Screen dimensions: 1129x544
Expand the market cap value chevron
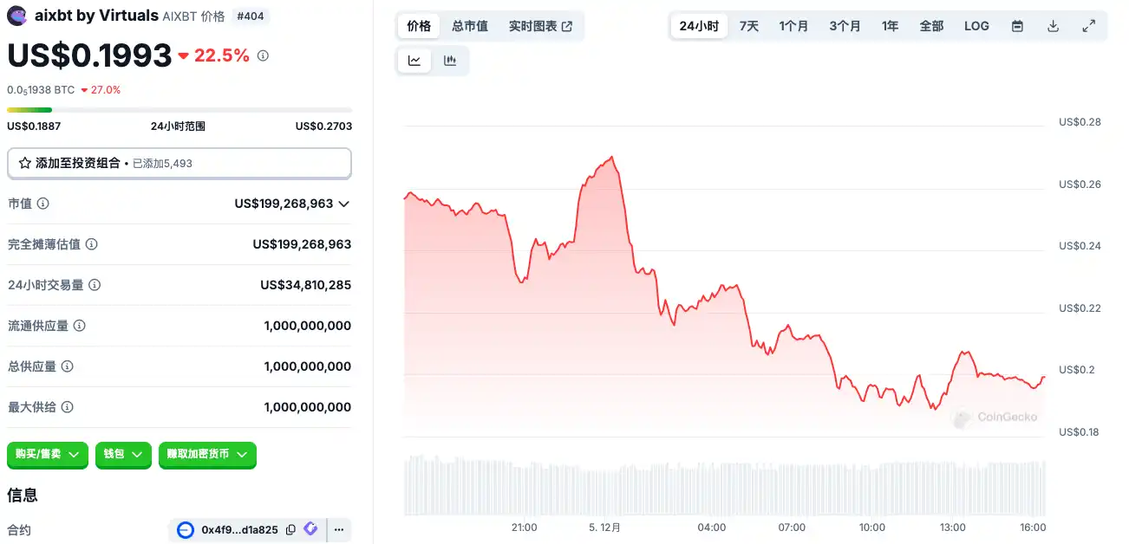pyautogui.click(x=344, y=204)
